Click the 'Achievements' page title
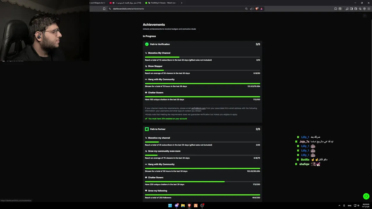 (x=154, y=25)
